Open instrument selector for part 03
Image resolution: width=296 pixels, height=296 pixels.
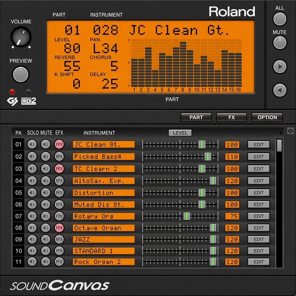click(104, 169)
